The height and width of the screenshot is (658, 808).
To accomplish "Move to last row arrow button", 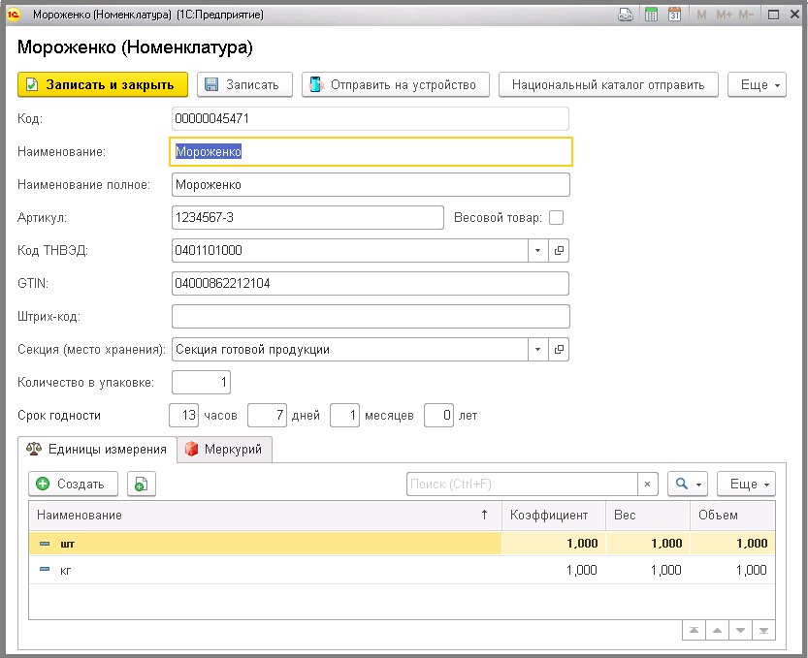I will click(x=763, y=630).
